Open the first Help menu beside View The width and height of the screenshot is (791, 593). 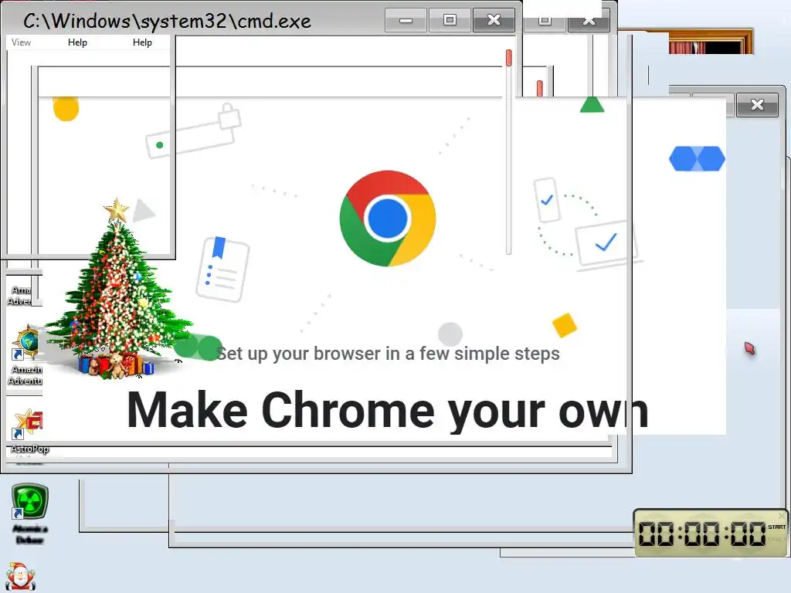(x=78, y=42)
